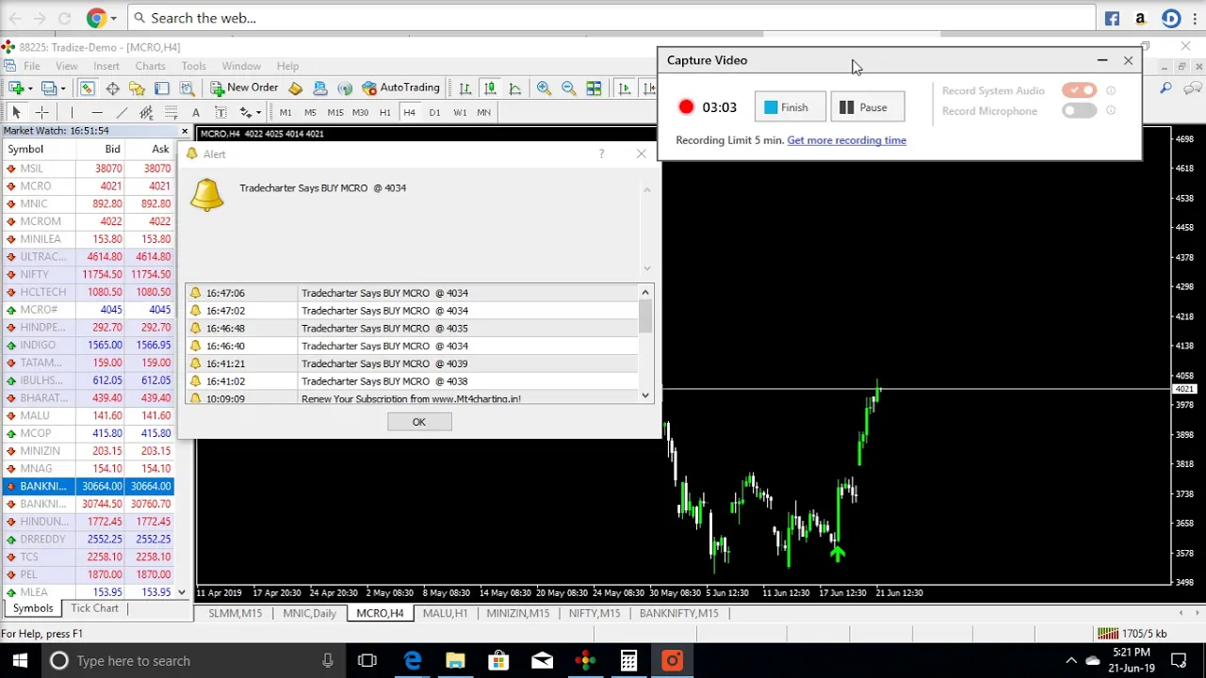The height and width of the screenshot is (678, 1206).
Task: Select the trendline drawing tool
Action: pyautogui.click(x=122, y=112)
